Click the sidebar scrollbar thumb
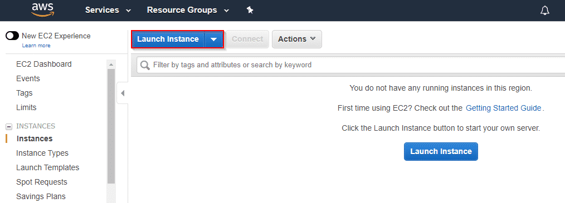This screenshot has width=565, height=203. [x=111, y=126]
